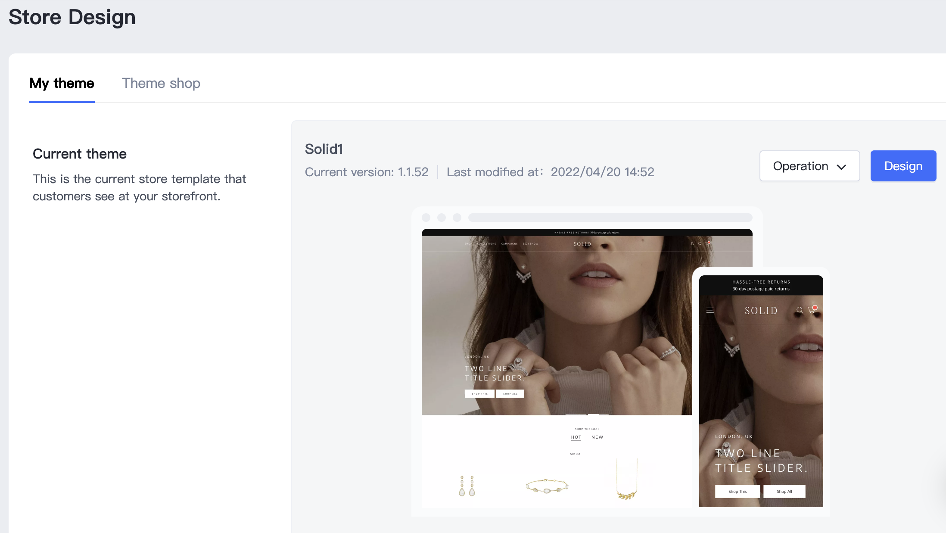Click the first gray dot in mock browser
The width and height of the screenshot is (946, 533).
click(426, 218)
